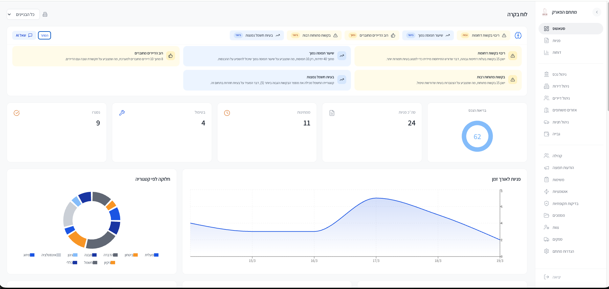Select the רוב הדיירים מחוברים chip
This screenshot has height=289, width=609.
(x=372, y=35)
